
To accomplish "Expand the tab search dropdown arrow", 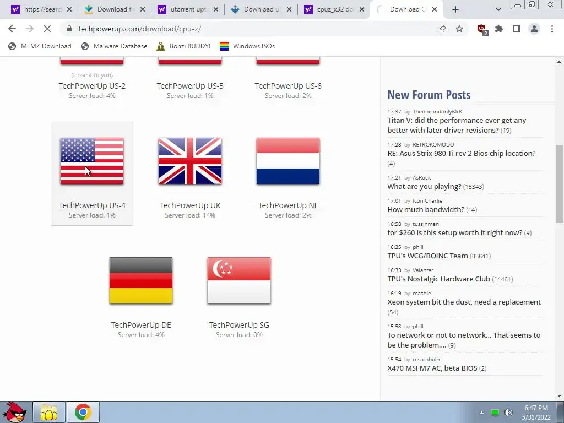I will click(498, 9).
